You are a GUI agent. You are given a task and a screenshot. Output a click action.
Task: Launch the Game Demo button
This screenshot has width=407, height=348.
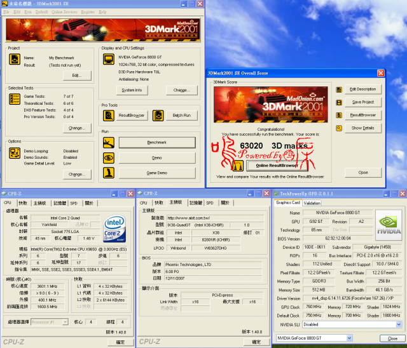[157, 173]
